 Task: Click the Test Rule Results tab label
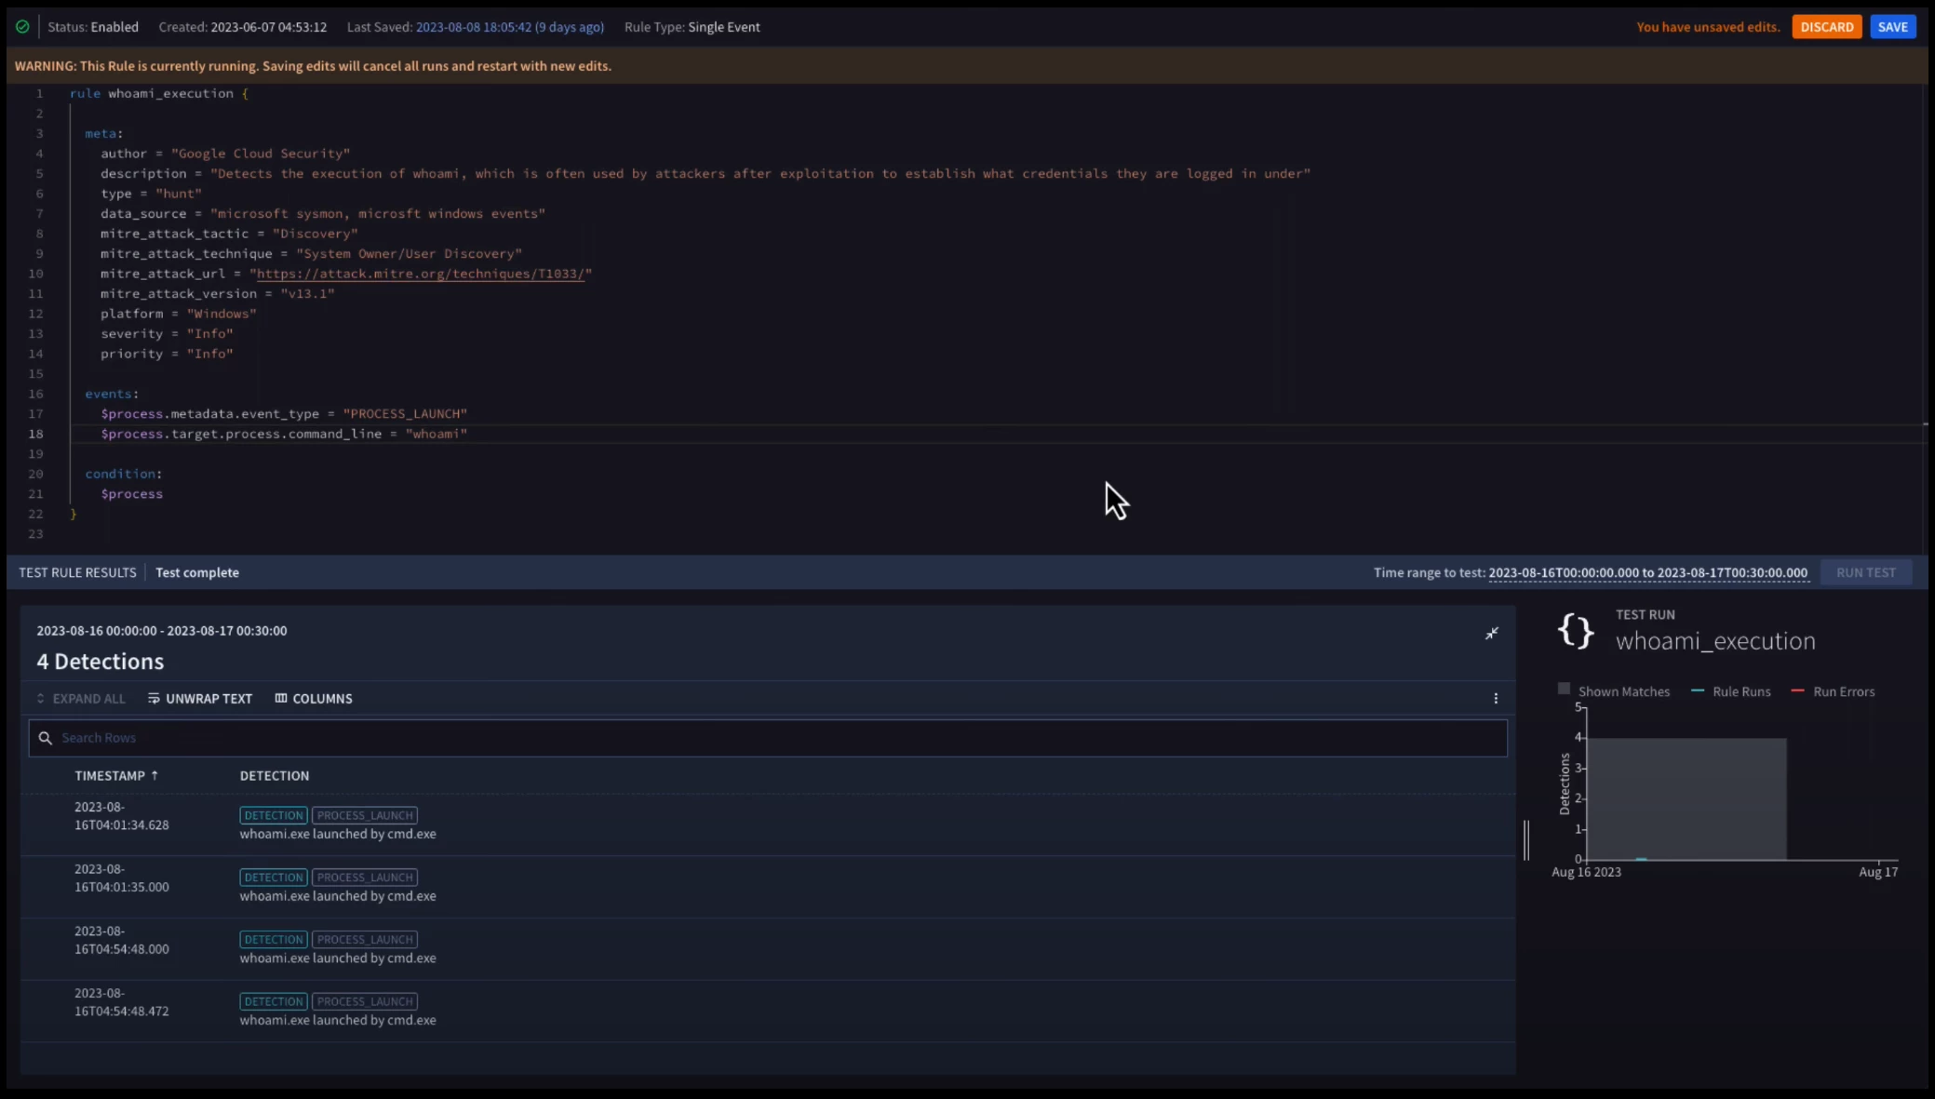[x=77, y=572]
